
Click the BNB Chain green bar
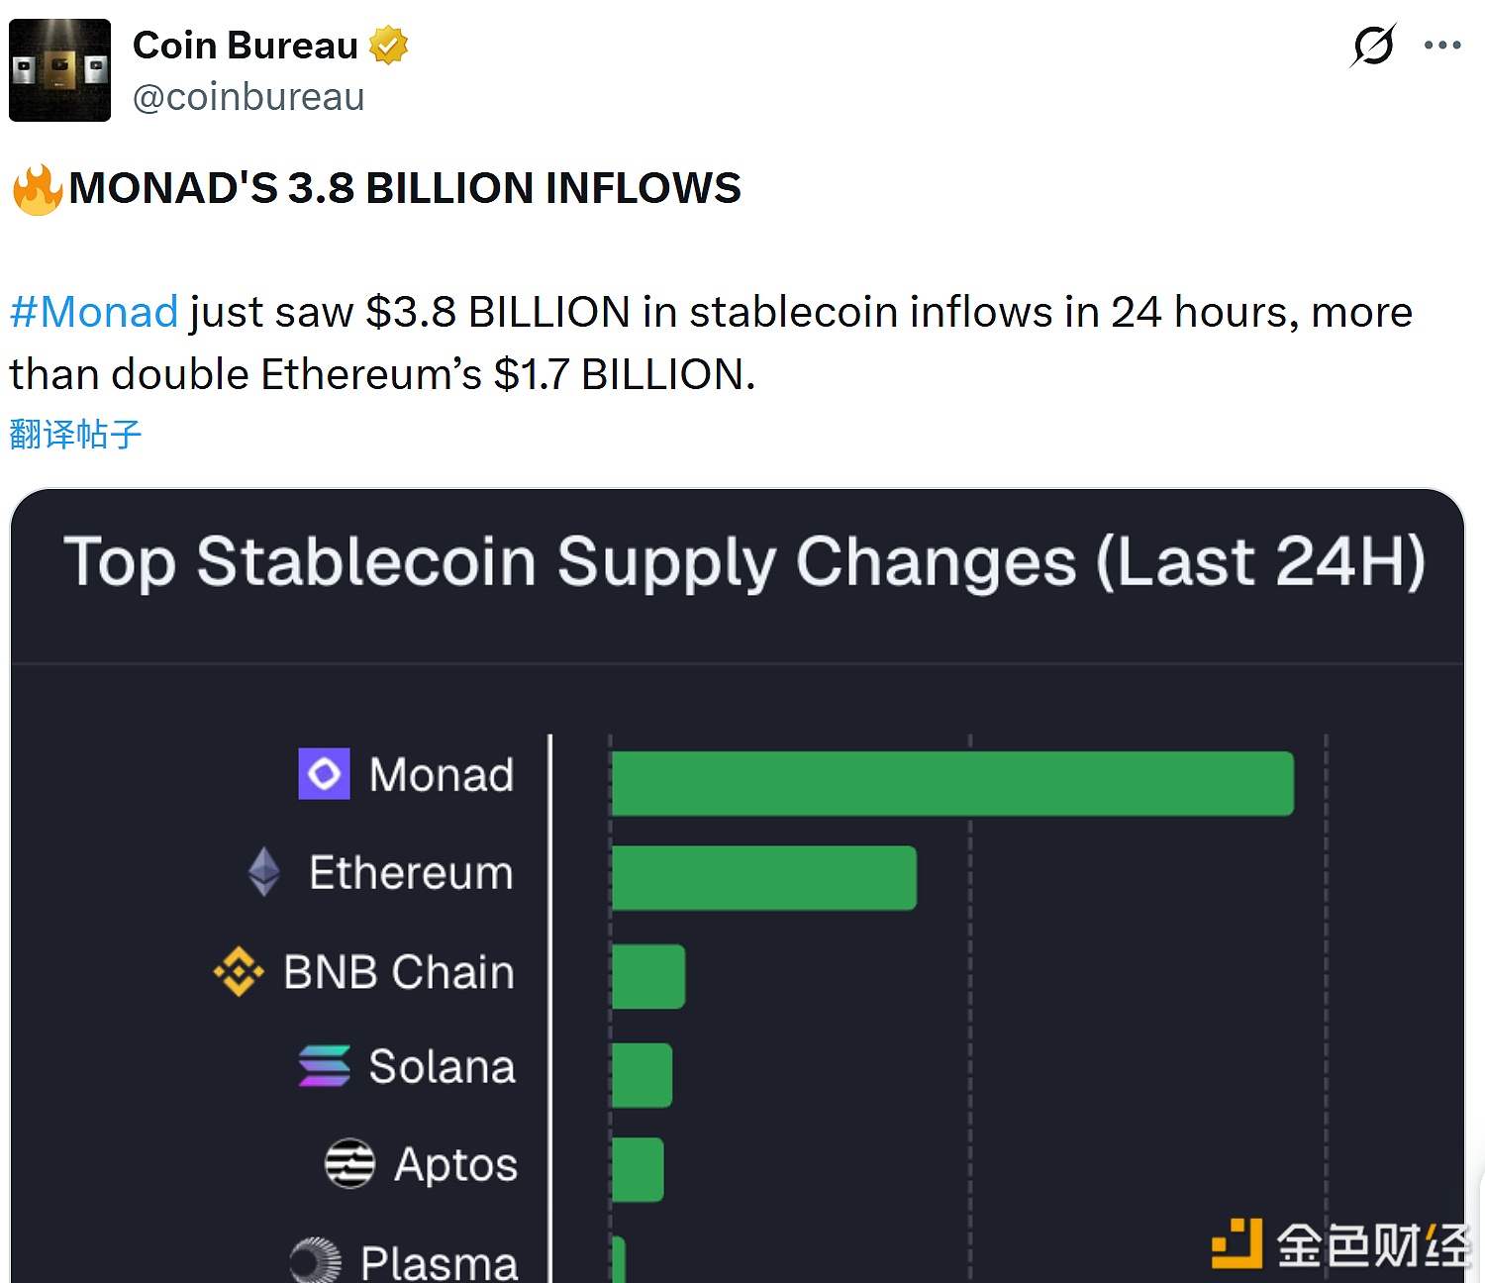(x=648, y=976)
